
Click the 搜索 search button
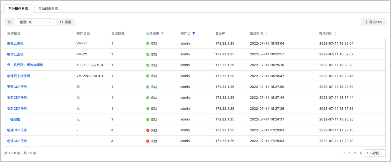[x=65, y=22]
